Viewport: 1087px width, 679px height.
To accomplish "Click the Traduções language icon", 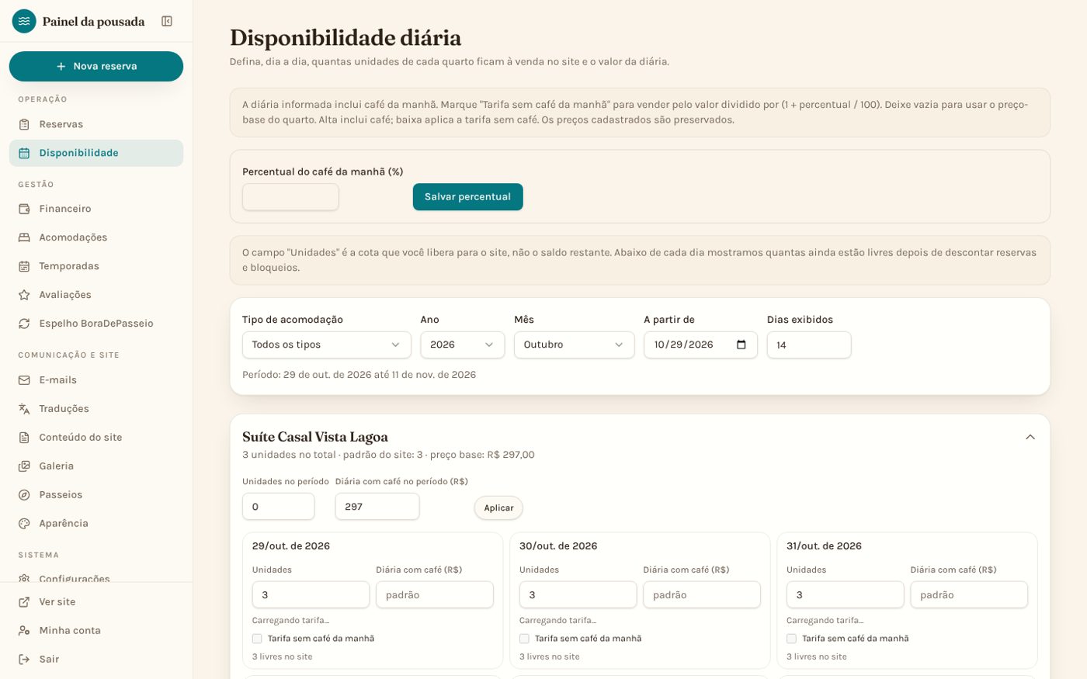I will tap(24, 409).
